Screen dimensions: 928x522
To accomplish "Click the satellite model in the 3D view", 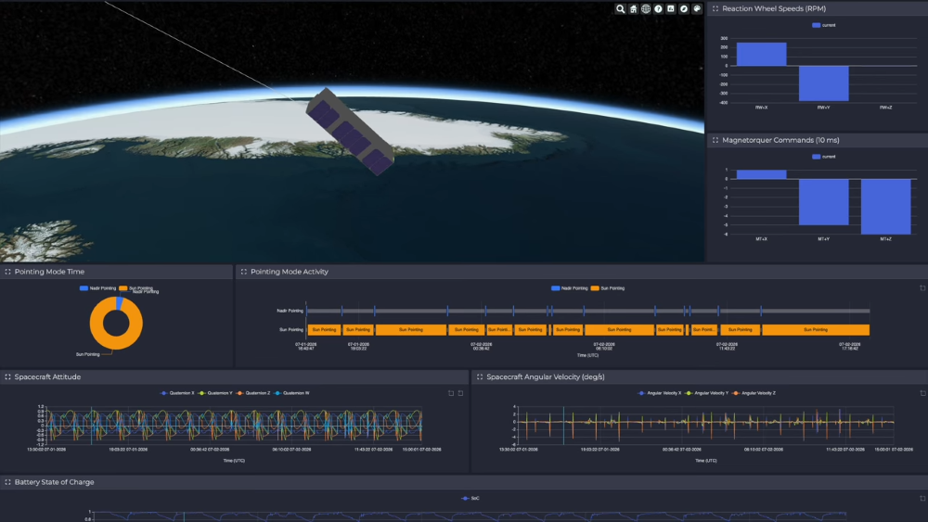I will pos(350,132).
